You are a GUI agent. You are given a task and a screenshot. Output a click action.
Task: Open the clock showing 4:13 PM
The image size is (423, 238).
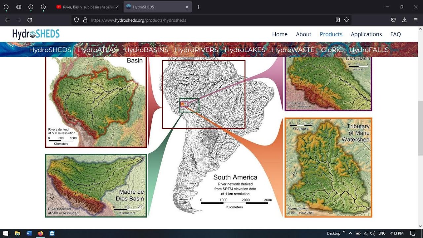click(x=397, y=233)
